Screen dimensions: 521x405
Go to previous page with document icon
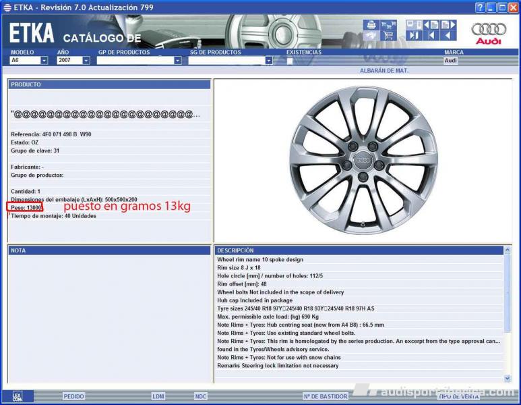tap(432, 24)
